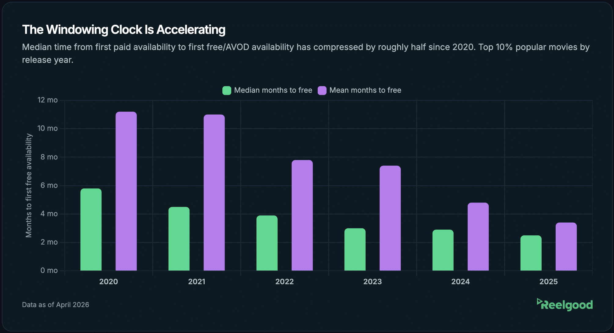This screenshot has height=333, width=614.
Task: Click the Data as of April 2026 footnote
Action: (56, 305)
